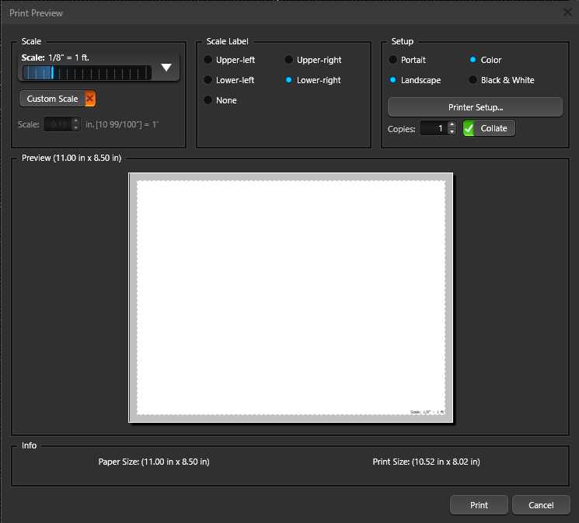
Task: Select None for scale label
Action: 208,100
